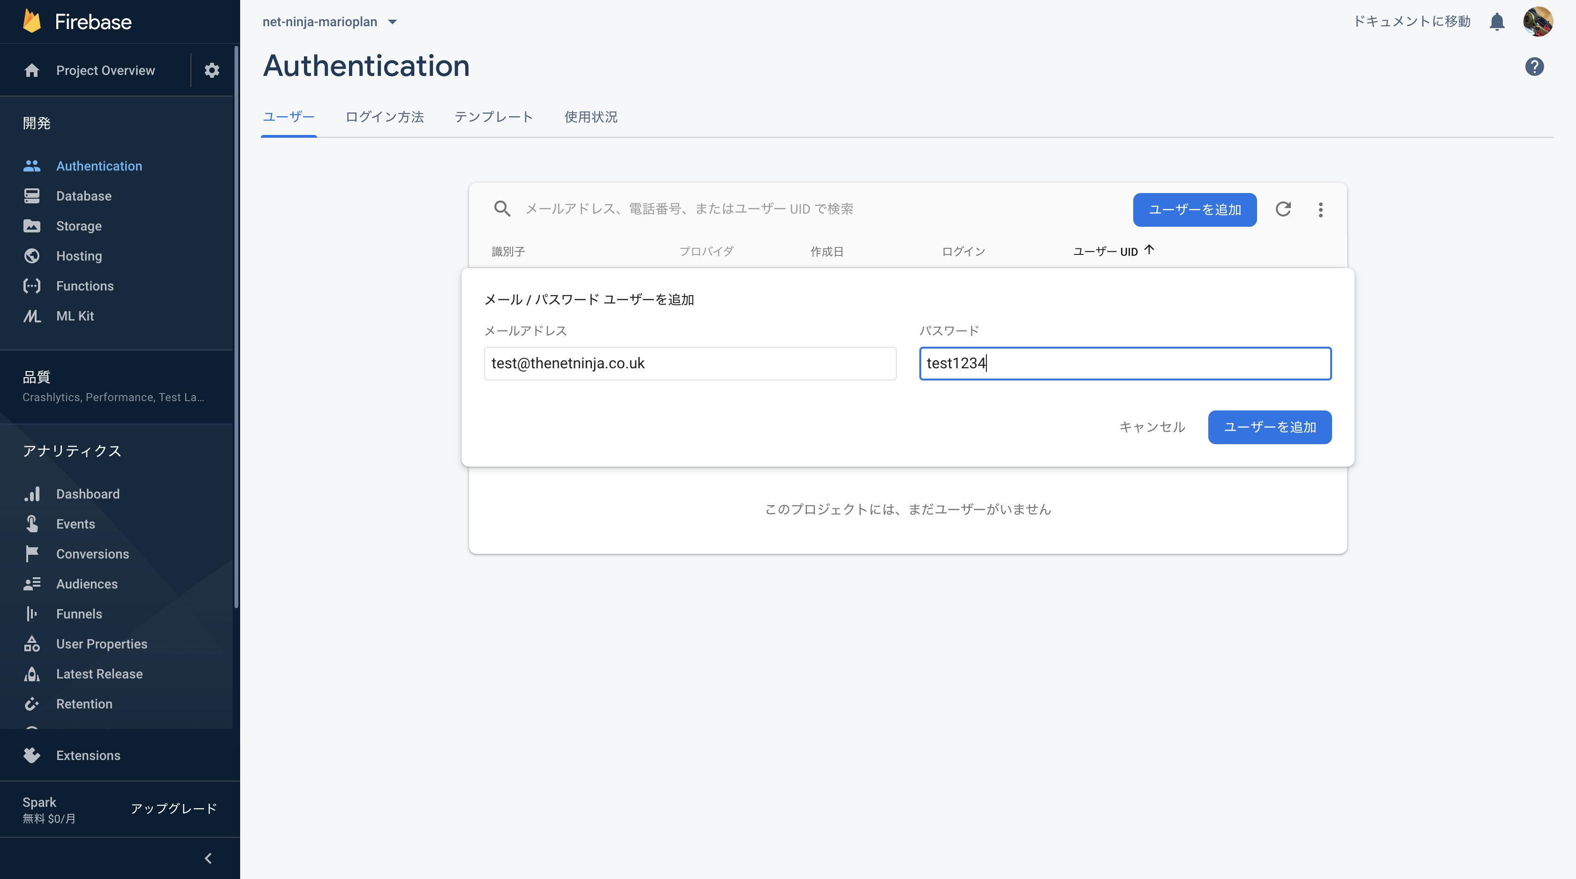Click ドキュメントに移動 link
The height and width of the screenshot is (879, 1576).
pyautogui.click(x=1411, y=22)
